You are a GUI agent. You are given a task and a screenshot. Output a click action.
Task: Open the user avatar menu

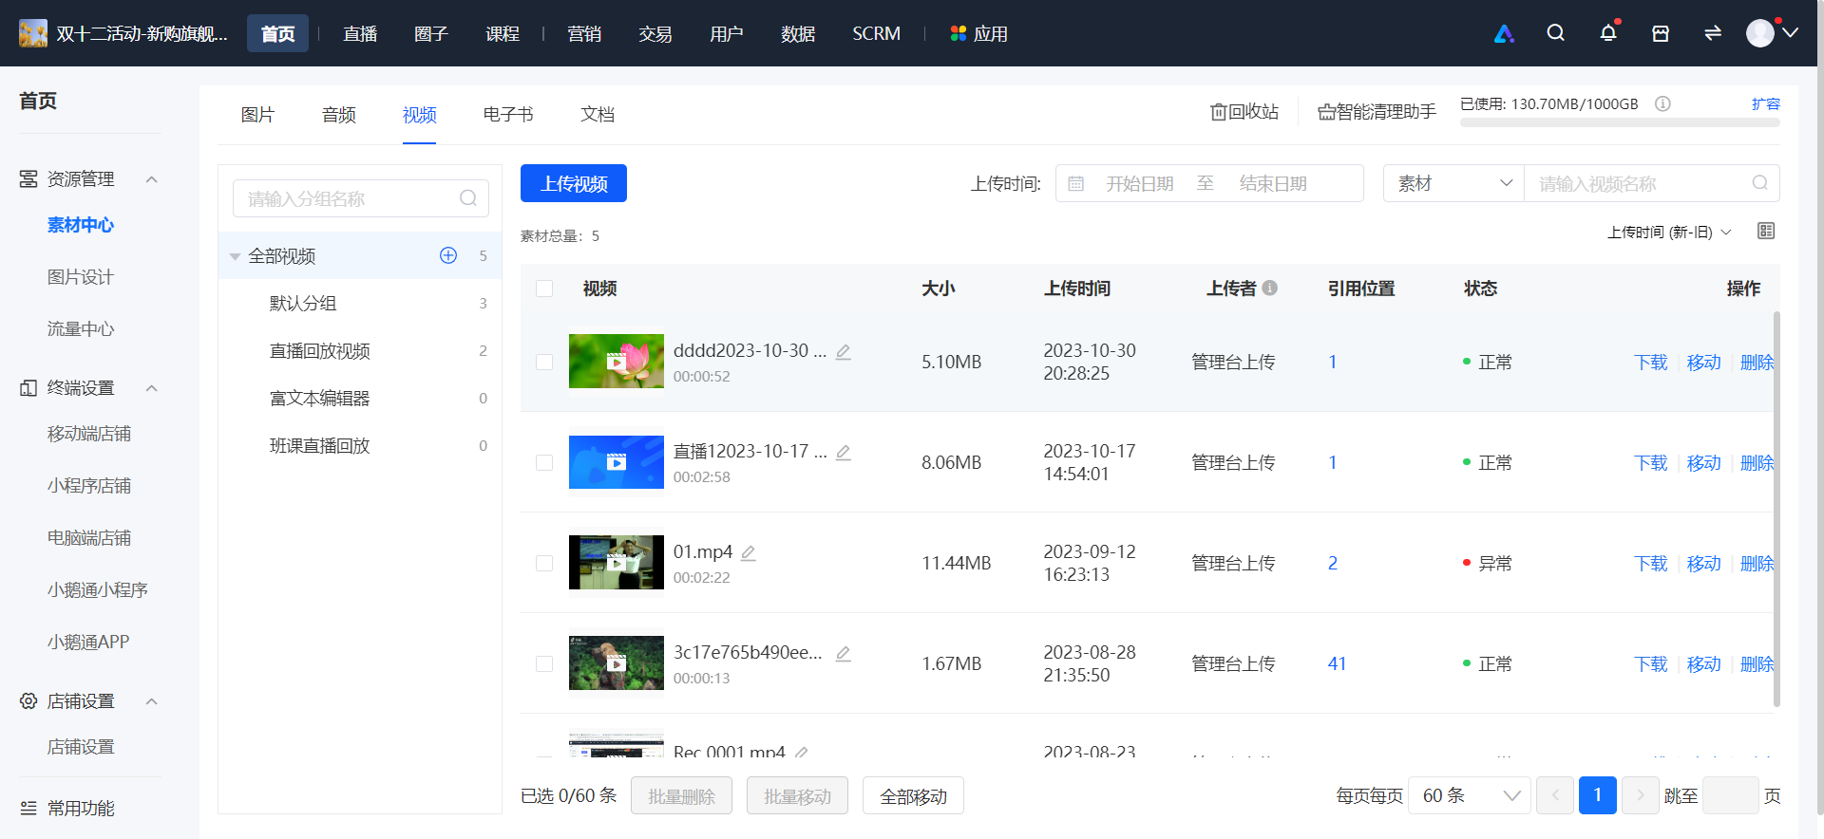coord(1760,33)
